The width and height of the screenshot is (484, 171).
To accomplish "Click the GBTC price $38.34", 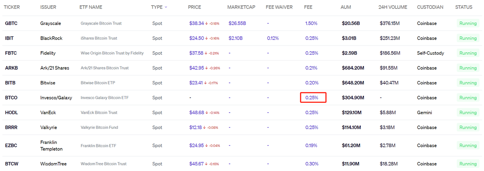I will [197, 23].
